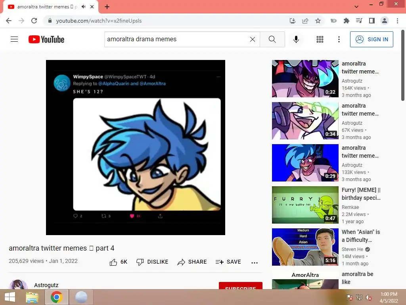Screen dimensions: 406x305
Task: Open Furry! [MEME] birthday special title
Action: [x=361, y=194]
